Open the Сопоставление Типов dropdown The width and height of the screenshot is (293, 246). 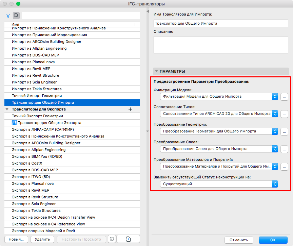(x=219, y=114)
